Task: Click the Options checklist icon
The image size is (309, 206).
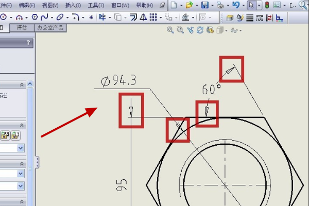Action: tap(277, 5)
